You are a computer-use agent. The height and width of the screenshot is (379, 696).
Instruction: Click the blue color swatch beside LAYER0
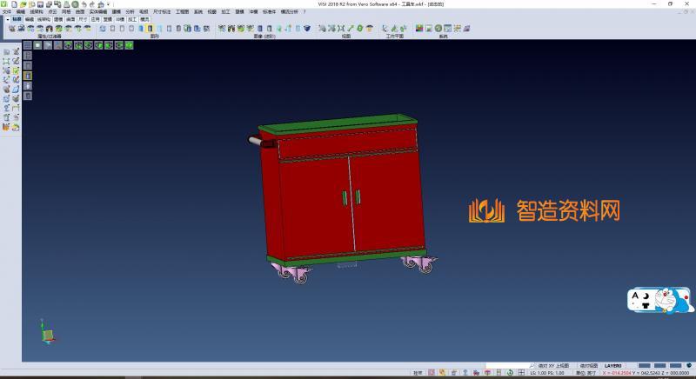click(x=644, y=366)
